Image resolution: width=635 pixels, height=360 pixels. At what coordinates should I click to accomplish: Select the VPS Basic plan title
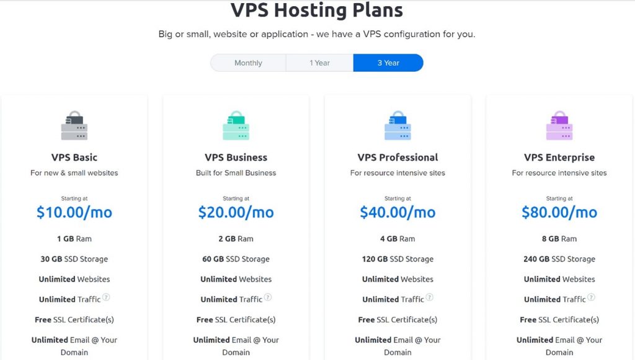[x=74, y=157]
